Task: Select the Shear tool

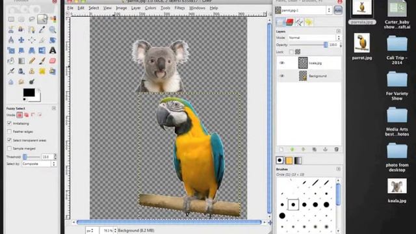Action: (21, 51)
